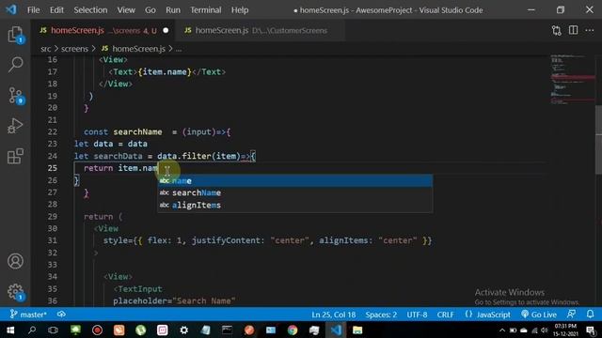Open the Go menu
This screenshot has width=602, height=338.
(150, 10)
